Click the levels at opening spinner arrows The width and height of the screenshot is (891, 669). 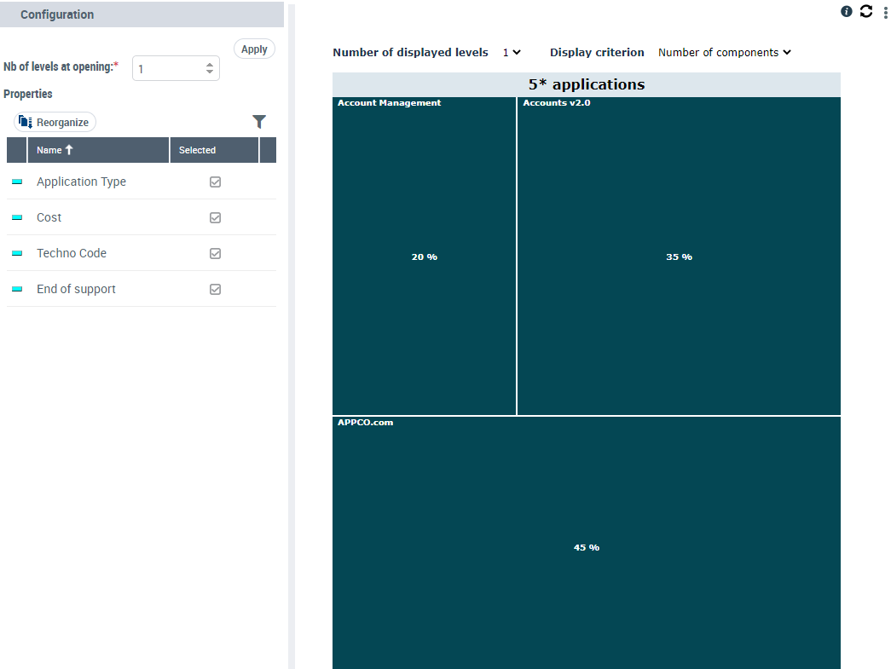[x=210, y=69]
